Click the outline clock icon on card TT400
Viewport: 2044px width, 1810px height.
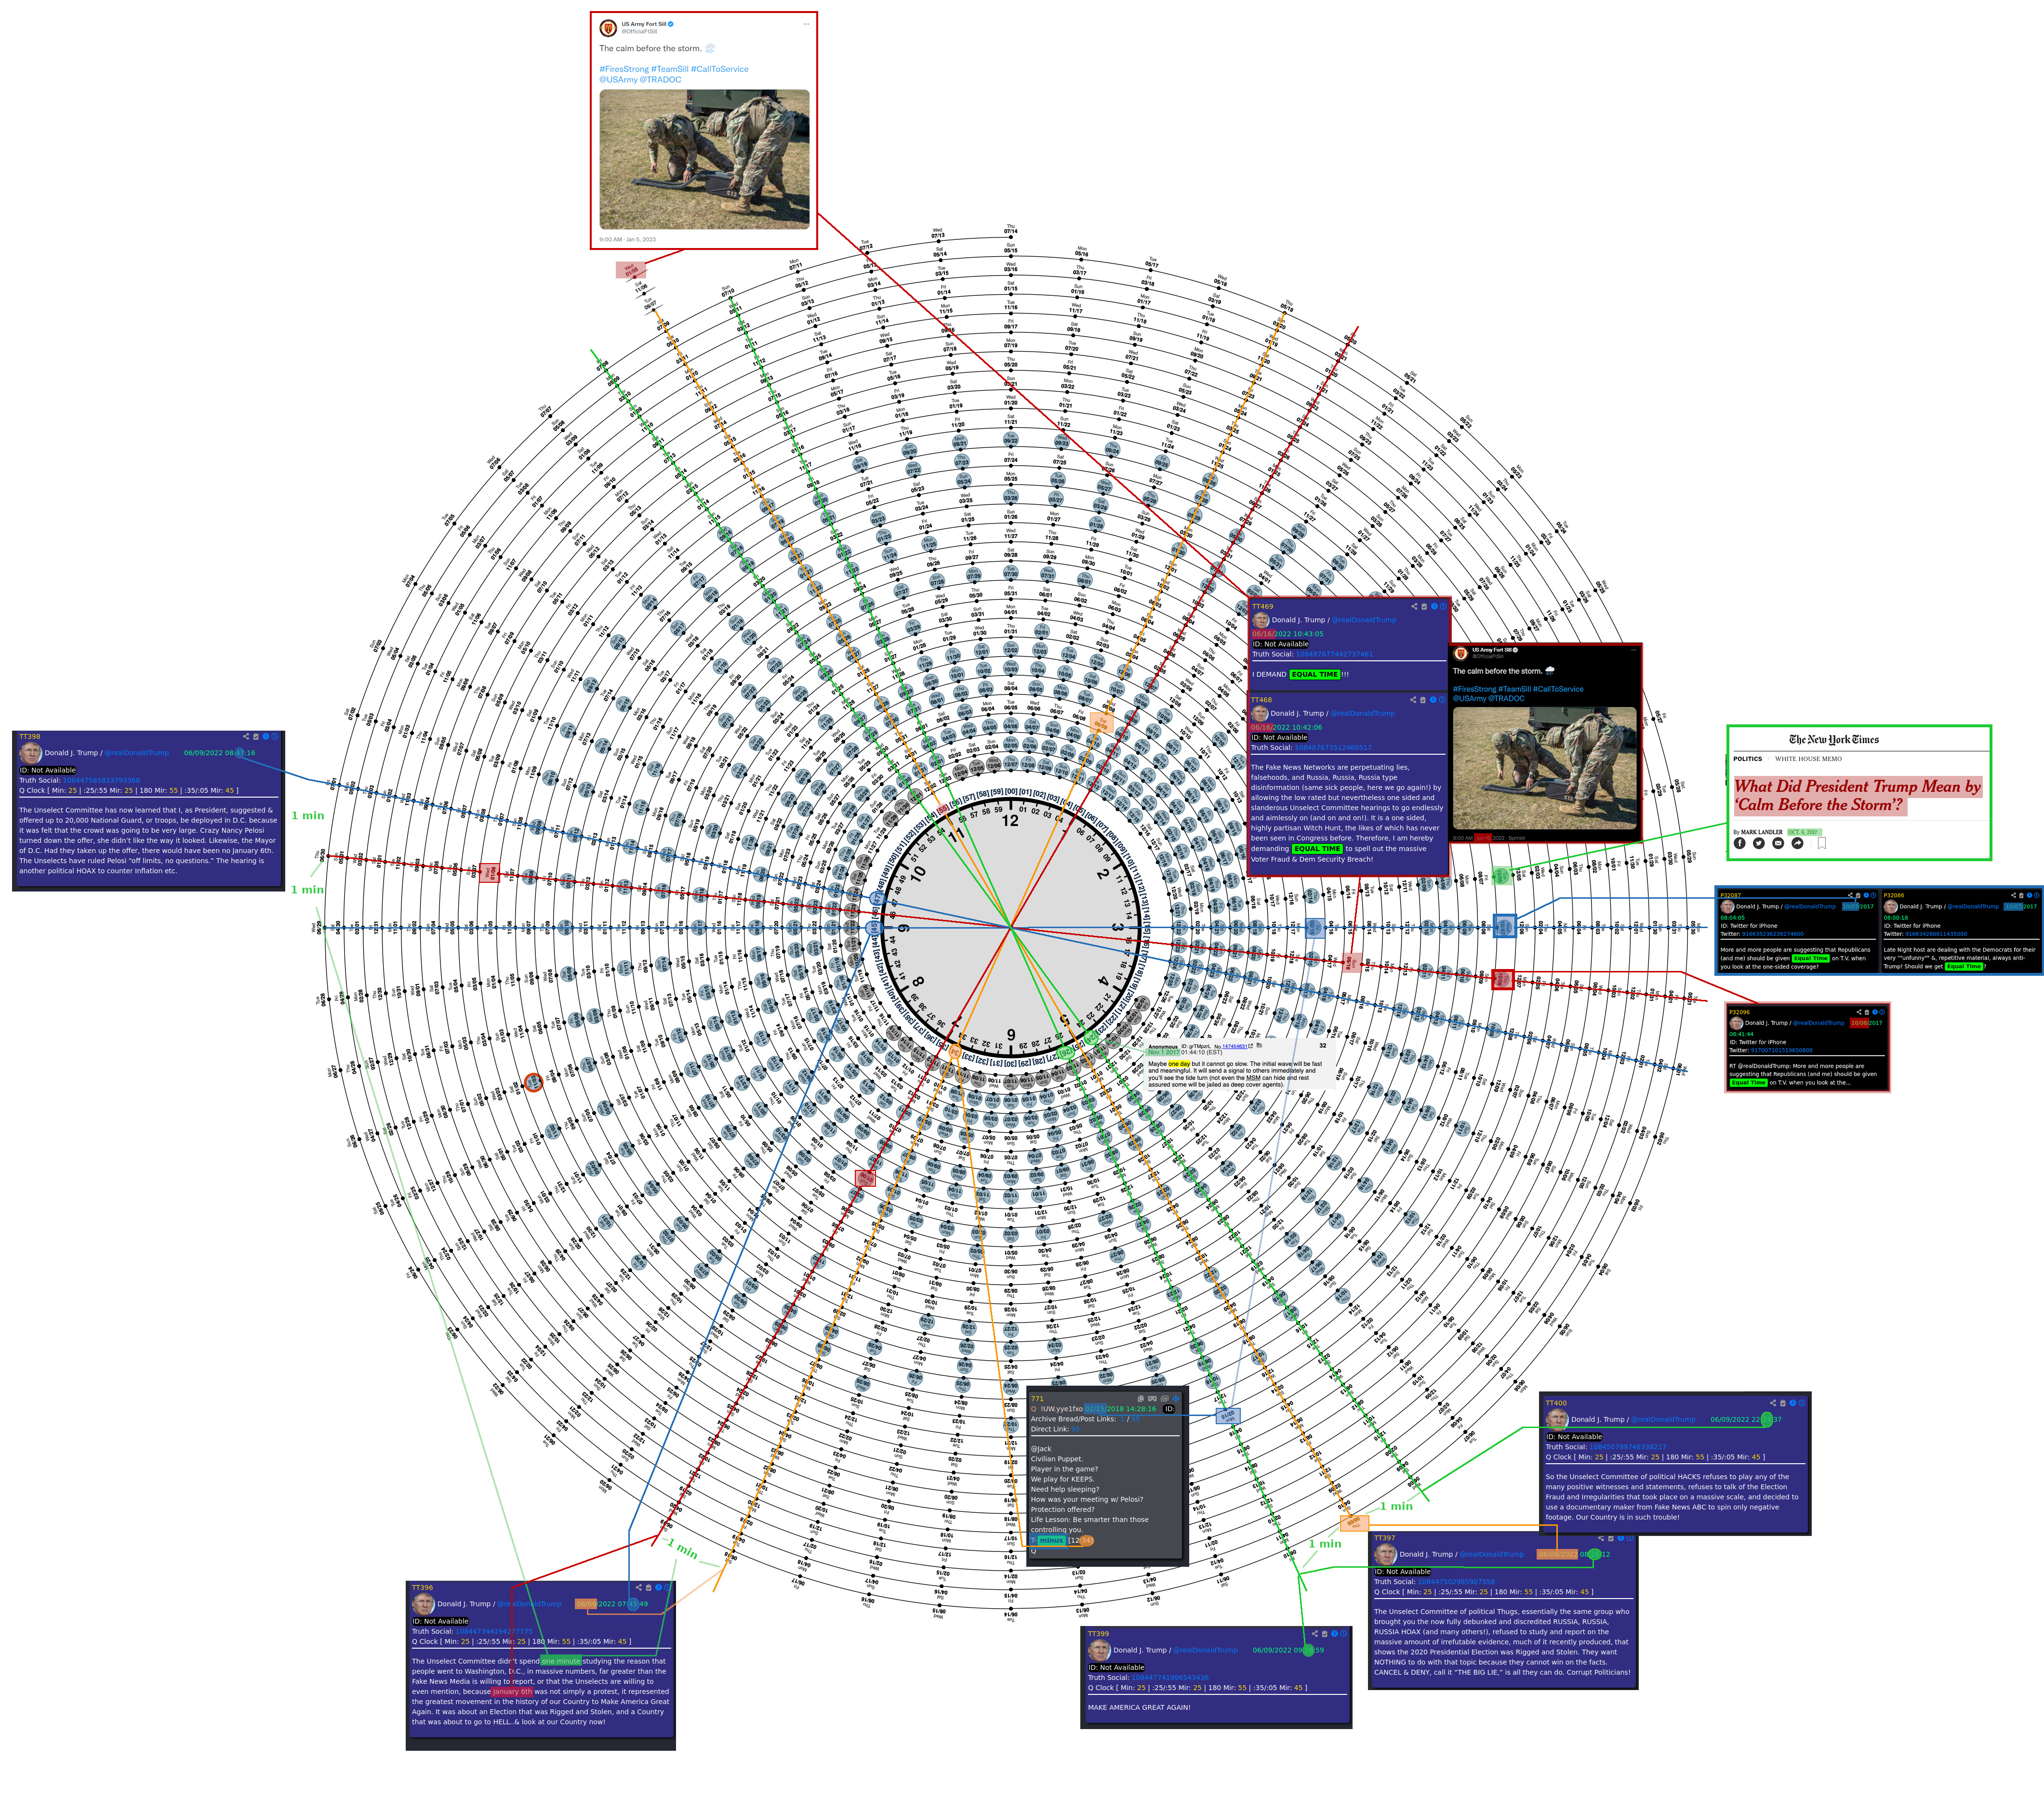click(1802, 1403)
